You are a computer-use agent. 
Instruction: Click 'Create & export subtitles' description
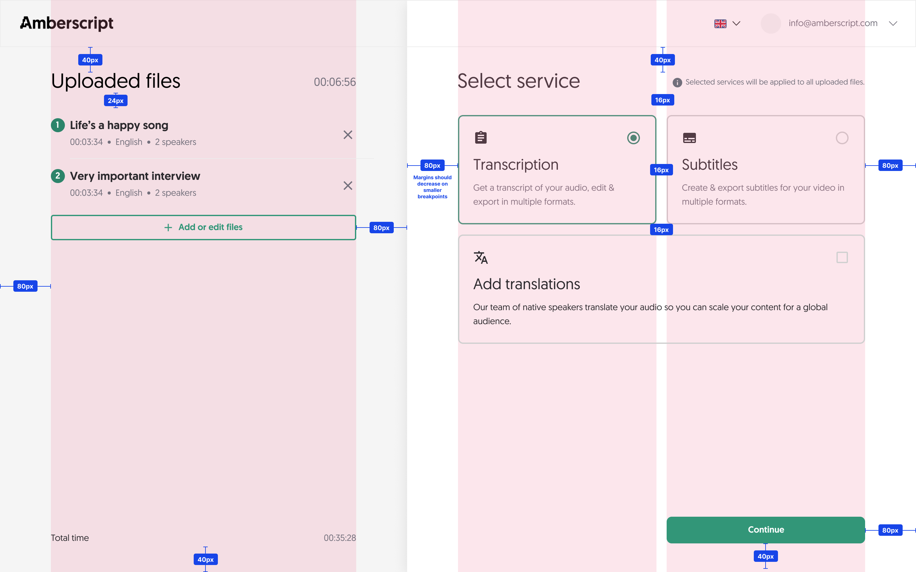[763, 194]
